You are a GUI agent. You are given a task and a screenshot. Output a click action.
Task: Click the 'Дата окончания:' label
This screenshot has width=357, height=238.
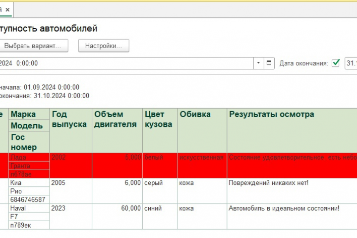pos(304,63)
